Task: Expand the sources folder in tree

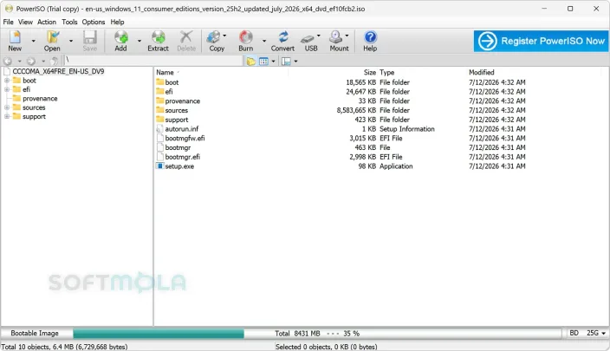Action: click(7, 107)
